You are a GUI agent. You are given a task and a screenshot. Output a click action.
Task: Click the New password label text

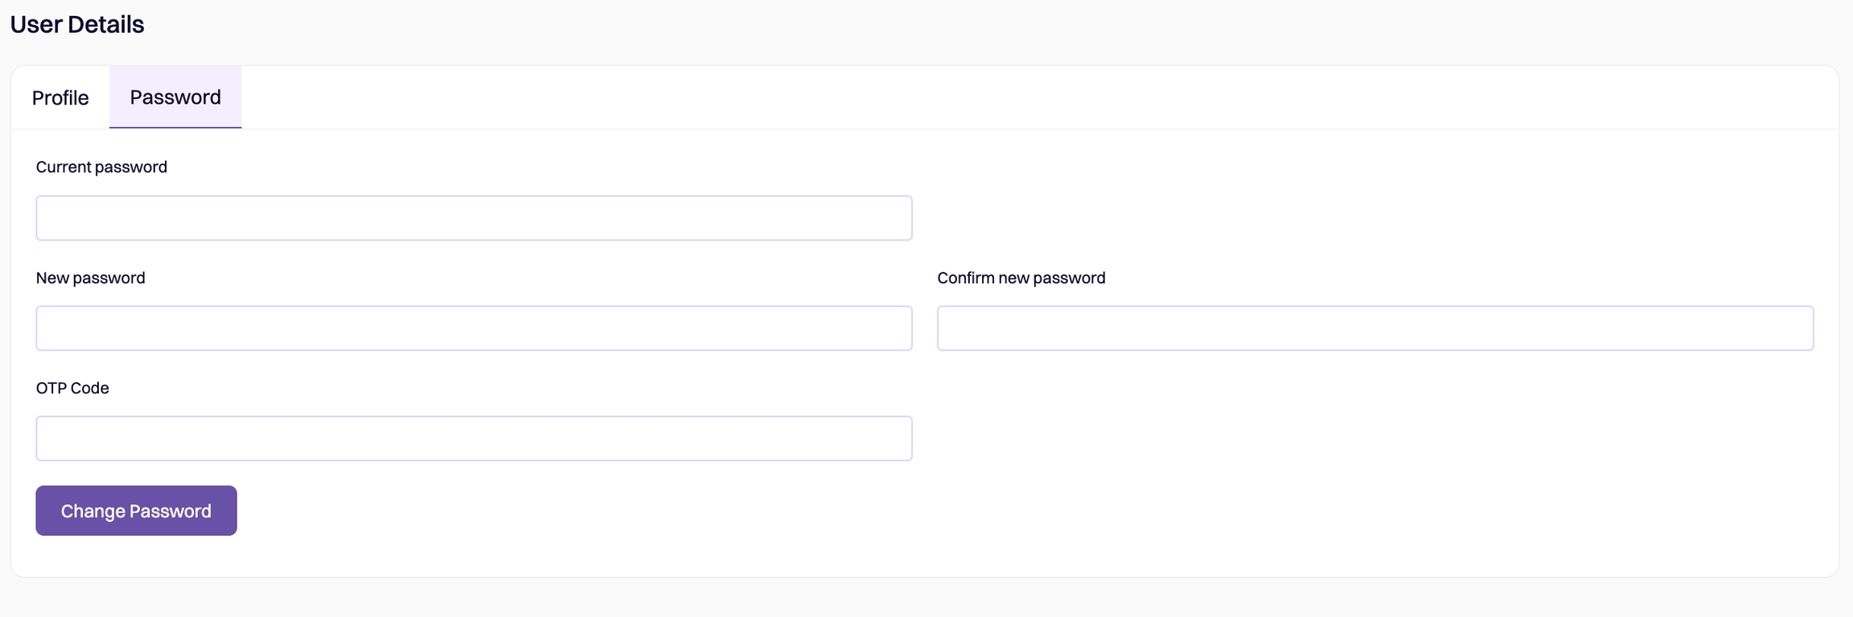90,278
